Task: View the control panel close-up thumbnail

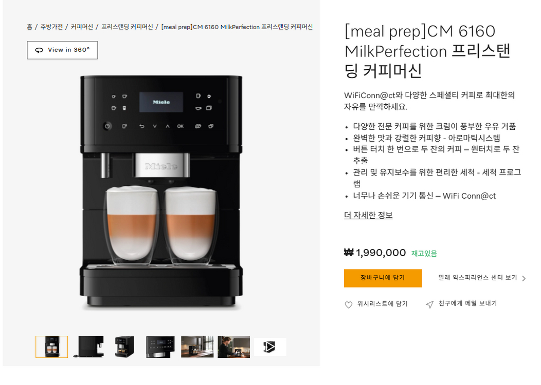Action: coord(160,346)
